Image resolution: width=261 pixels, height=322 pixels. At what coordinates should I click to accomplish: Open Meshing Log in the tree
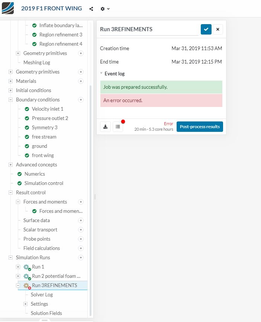coord(36,62)
